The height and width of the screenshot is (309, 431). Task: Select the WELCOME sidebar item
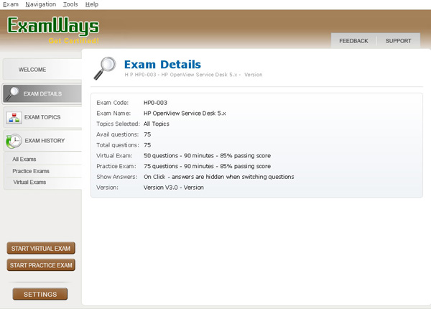point(42,70)
